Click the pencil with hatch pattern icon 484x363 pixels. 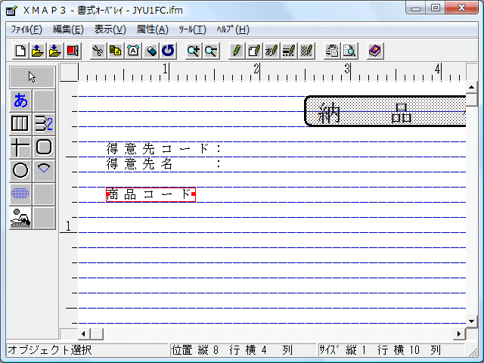tap(306, 51)
